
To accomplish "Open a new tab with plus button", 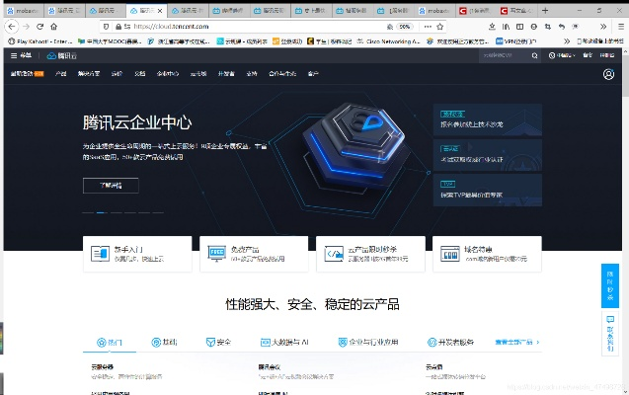I will (x=545, y=11).
